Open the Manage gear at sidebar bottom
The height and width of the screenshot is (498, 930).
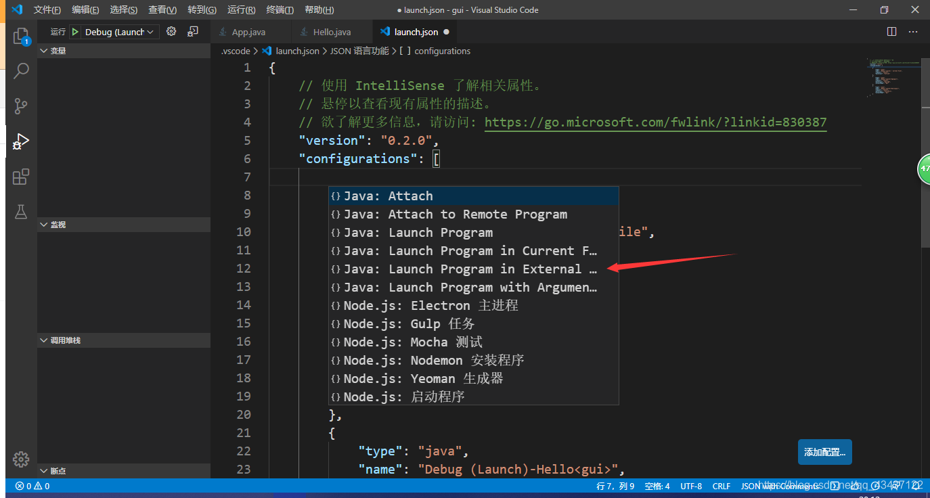click(21, 458)
